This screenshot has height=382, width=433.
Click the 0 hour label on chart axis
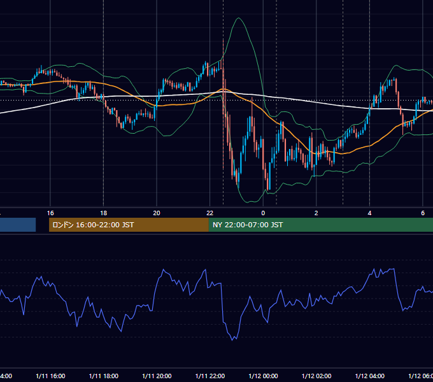263,213
